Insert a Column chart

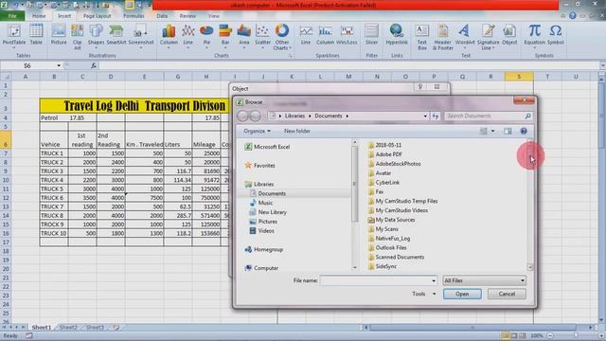click(169, 36)
